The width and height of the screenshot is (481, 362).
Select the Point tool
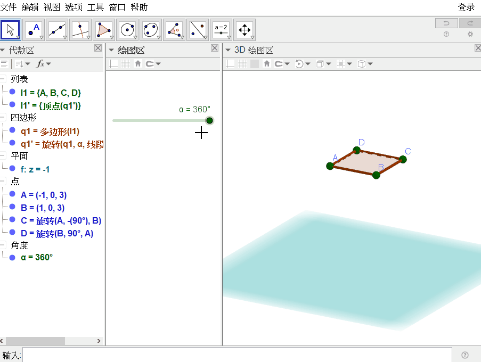tap(34, 30)
